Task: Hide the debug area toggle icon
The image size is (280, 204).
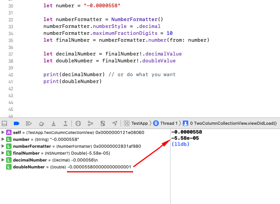Action: [x=4, y=123]
